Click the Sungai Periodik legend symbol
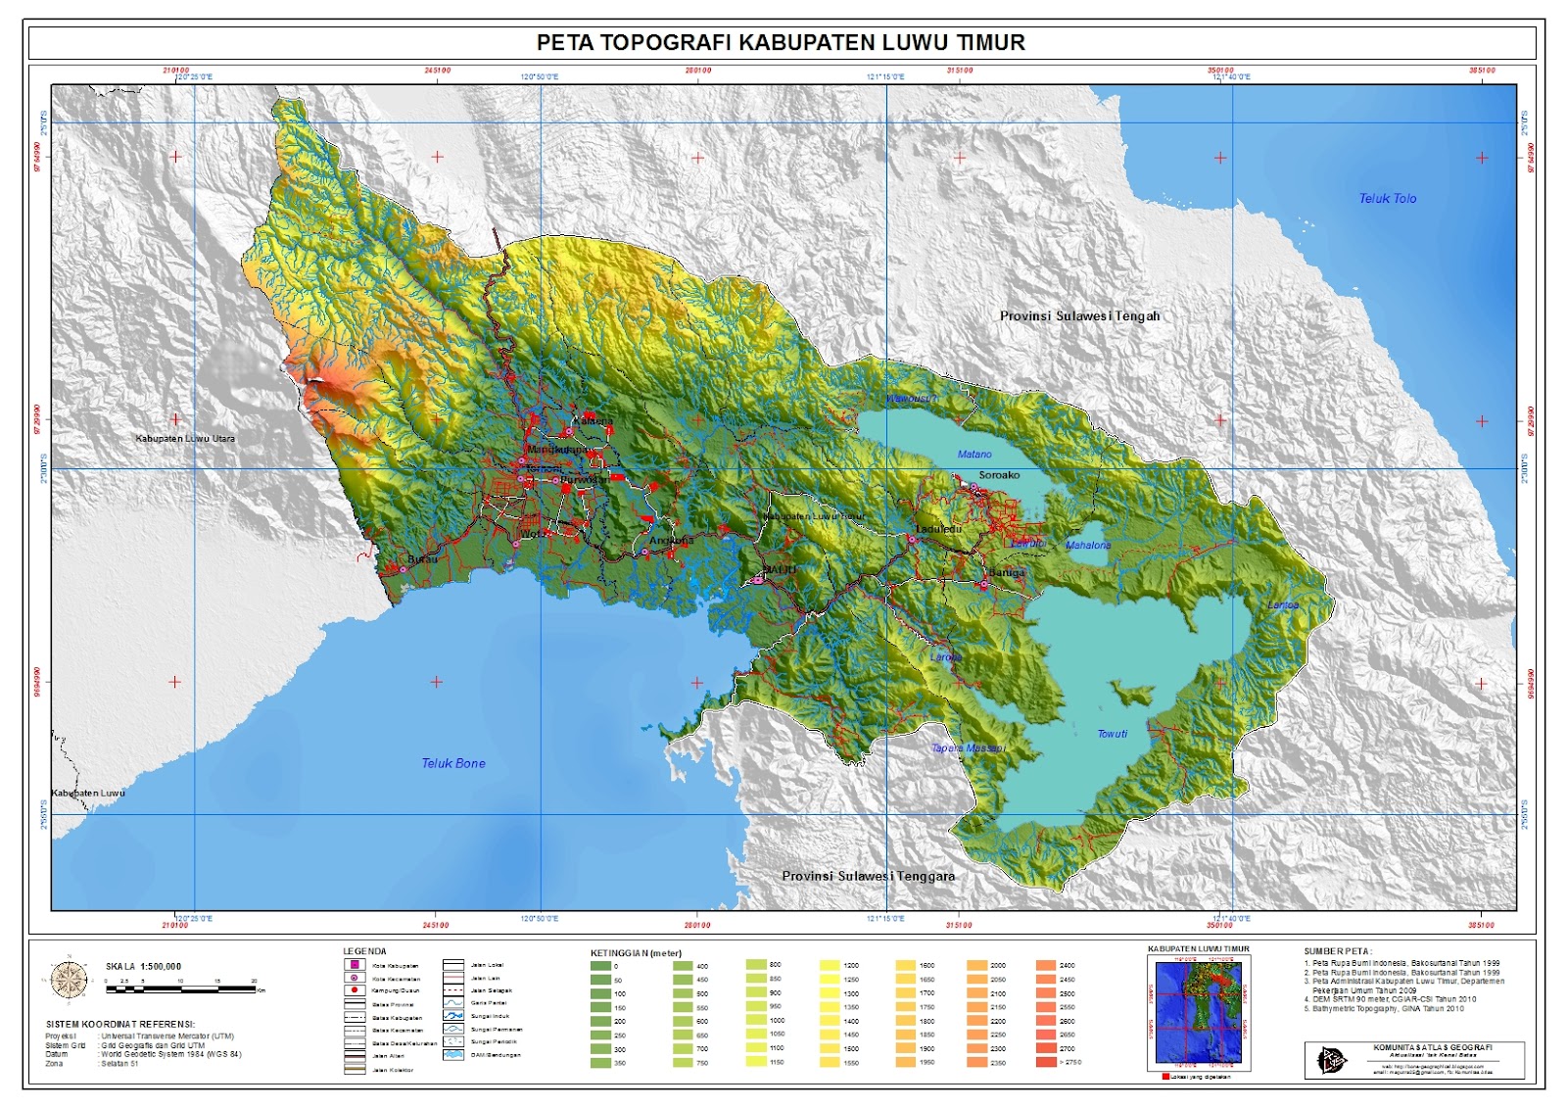This screenshot has height=1109, width=1567. [x=452, y=1042]
